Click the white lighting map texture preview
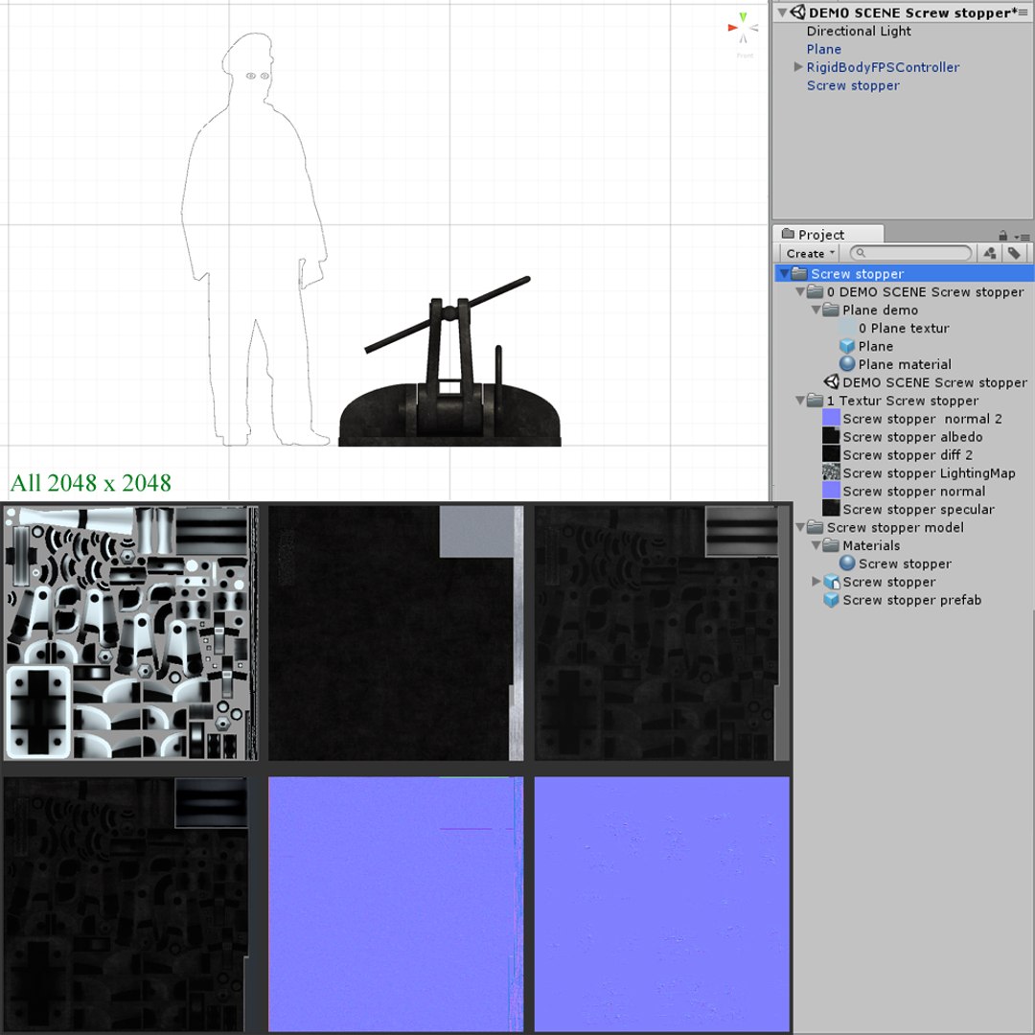Image resolution: width=1035 pixels, height=1035 pixels. 130,633
